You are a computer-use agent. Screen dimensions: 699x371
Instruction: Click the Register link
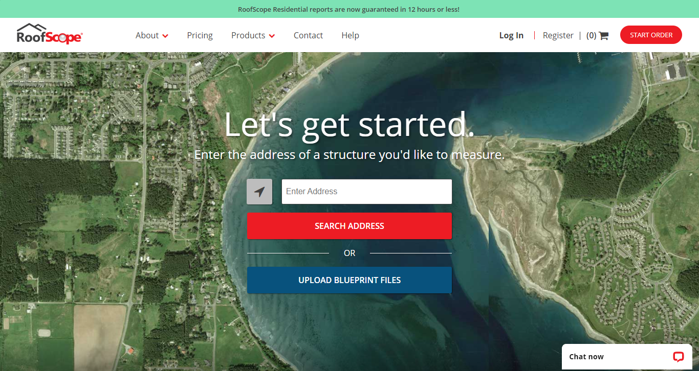click(x=558, y=35)
